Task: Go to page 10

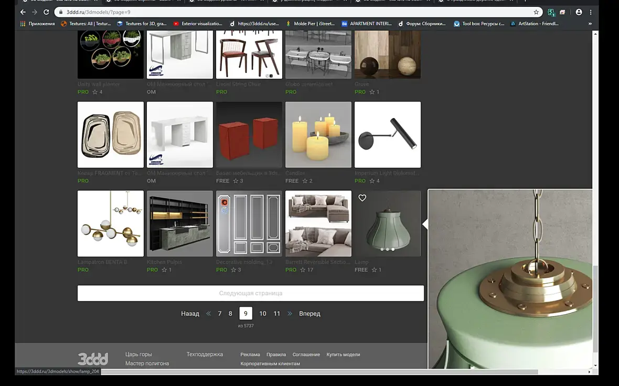Action: point(262,314)
